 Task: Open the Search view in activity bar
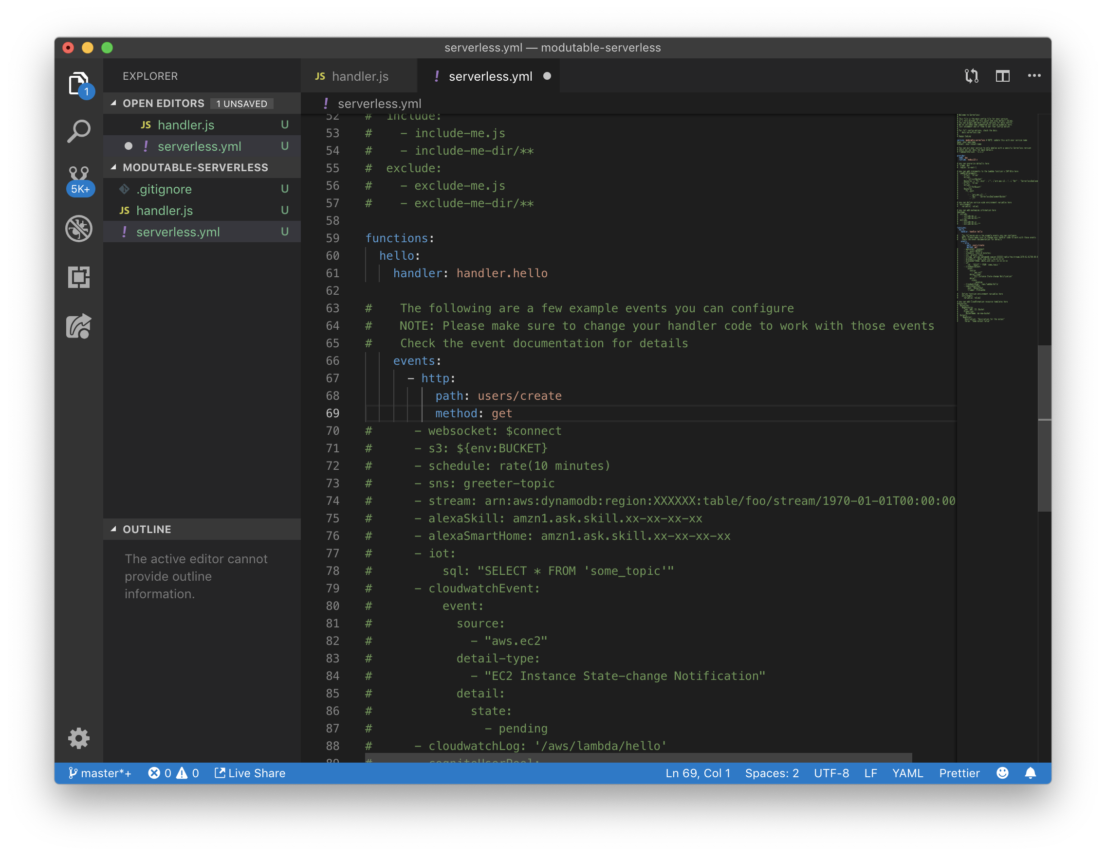(x=78, y=131)
